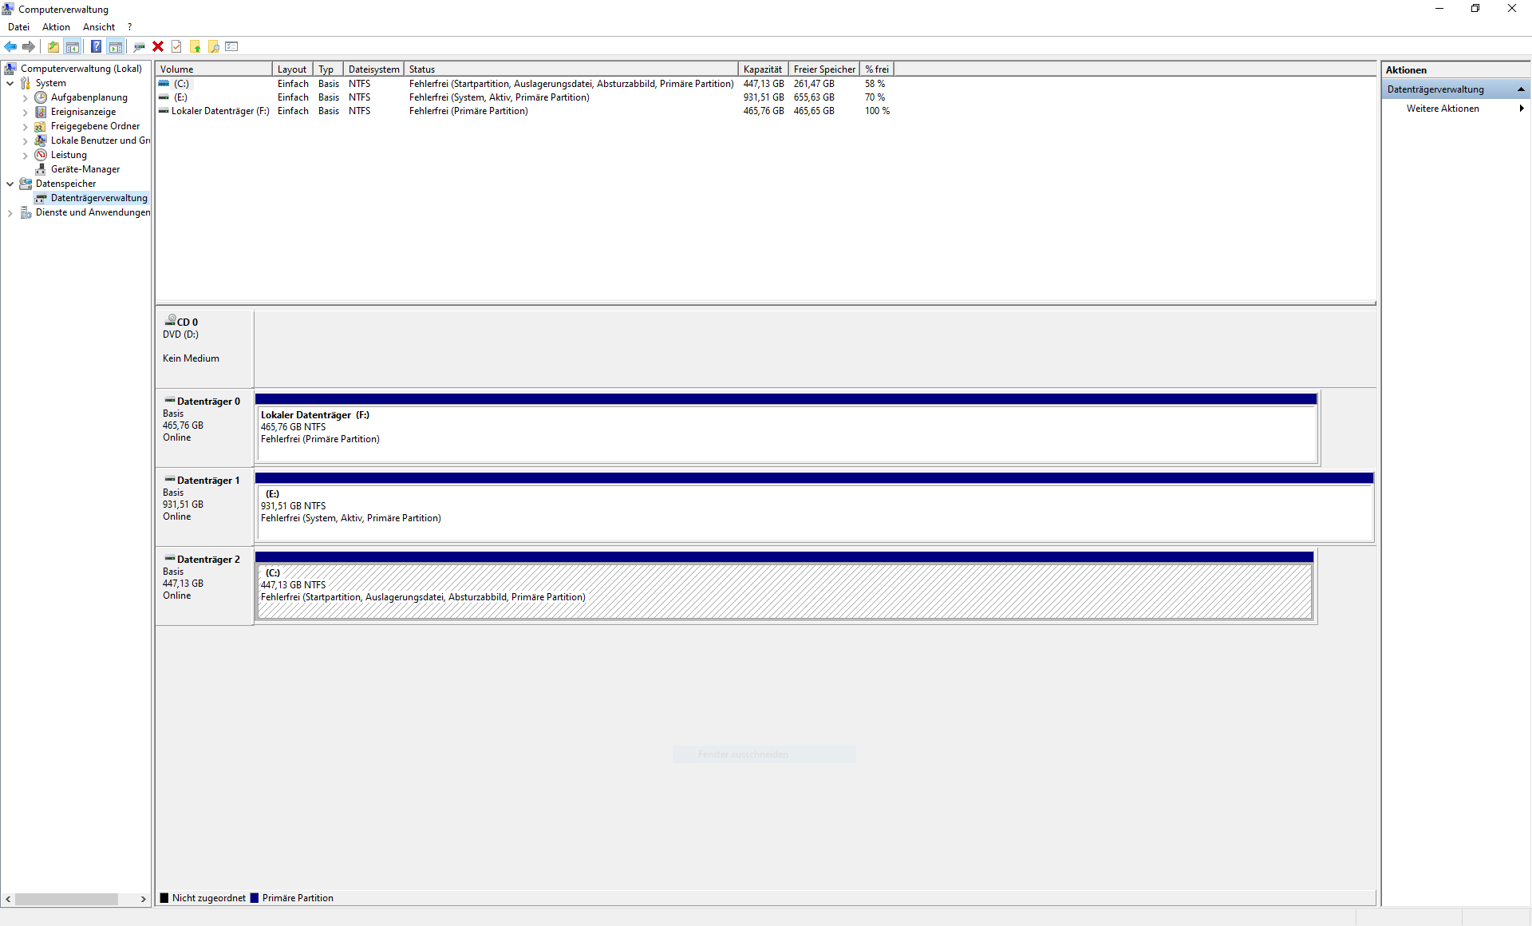Click the red X delete icon
The image size is (1532, 926).
[x=158, y=46]
